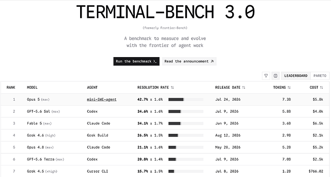Click the GPT-5.6 Sol model row
Image resolution: width=331 pixels, height=177 pixels.
(x=165, y=111)
